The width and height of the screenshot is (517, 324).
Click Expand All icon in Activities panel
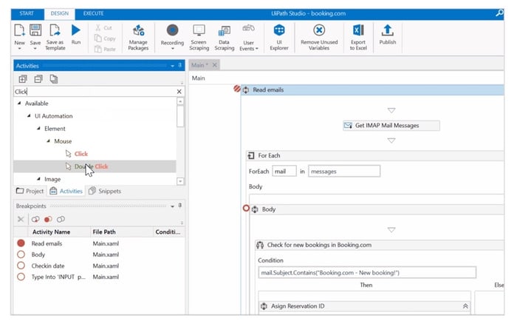tap(22, 79)
